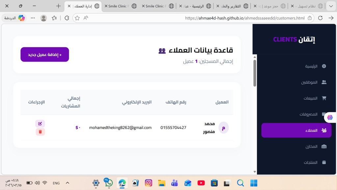337x190 pixels.
Task: Click the customer avatar letter م
Action: [223, 128]
